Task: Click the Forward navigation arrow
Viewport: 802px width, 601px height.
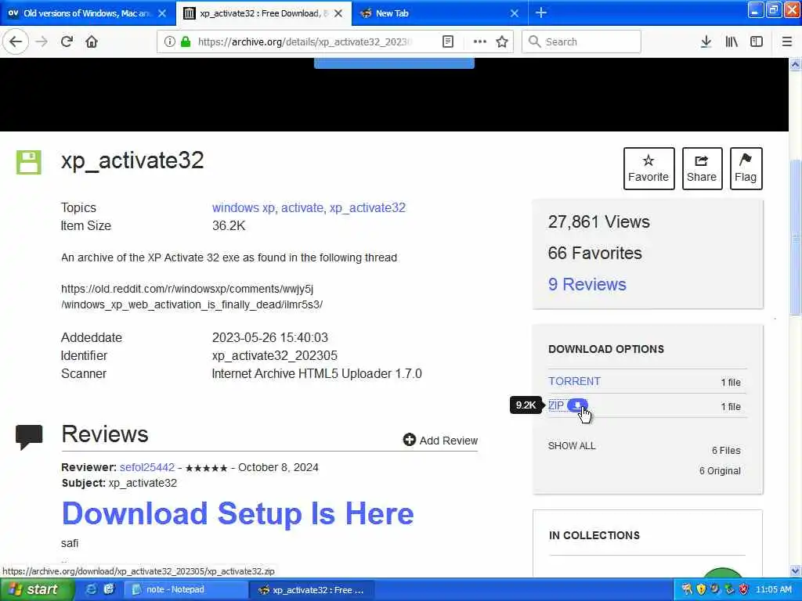Action: coord(42,41)
